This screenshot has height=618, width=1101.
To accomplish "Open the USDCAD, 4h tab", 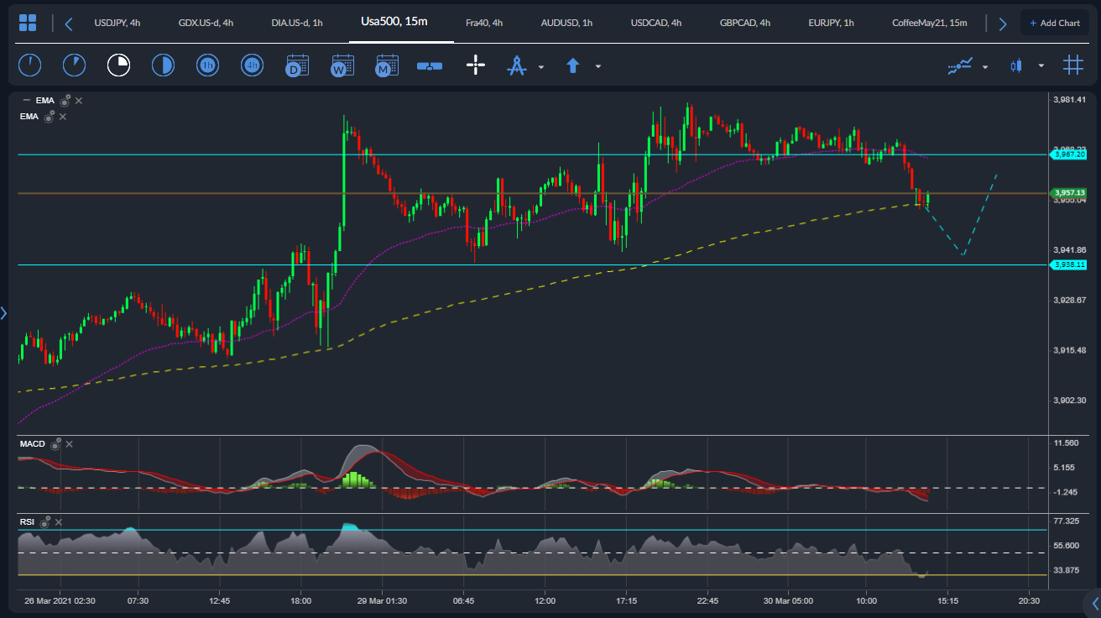I will click(x=656, y=23).
